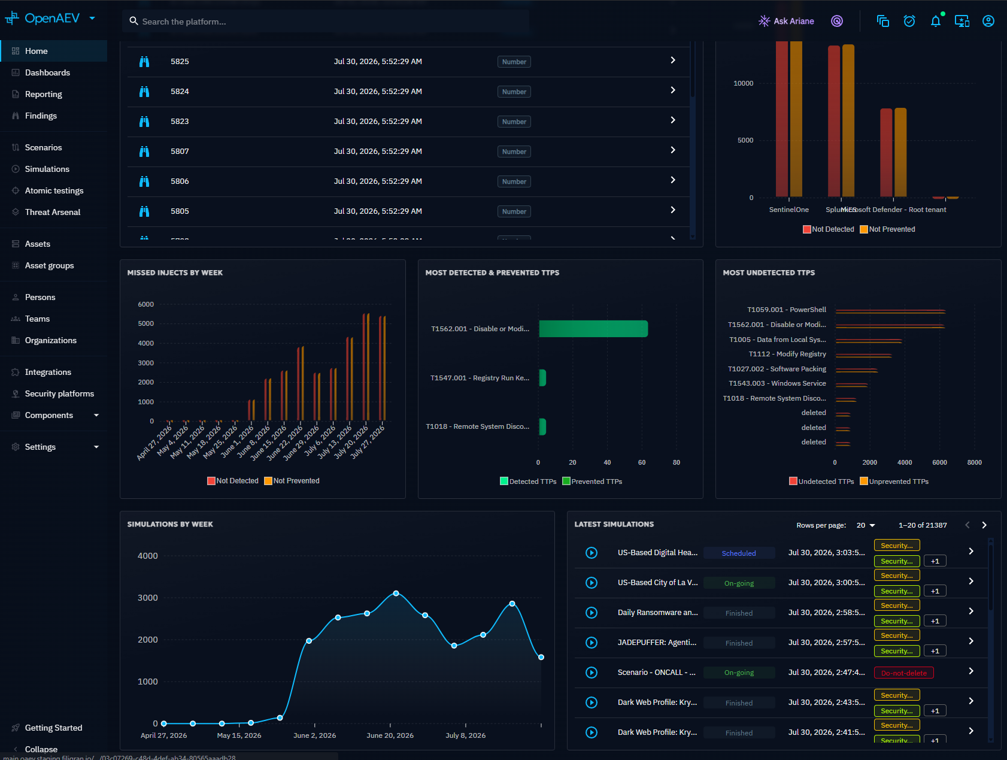Click the Persons sidebar icon
This screenshot has width=1007, height=760.
tap(16, 297)
